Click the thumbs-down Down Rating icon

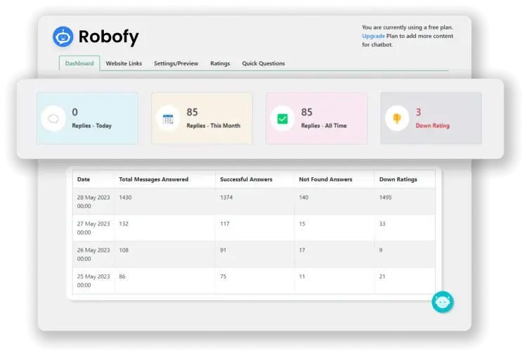click(397, 118)
